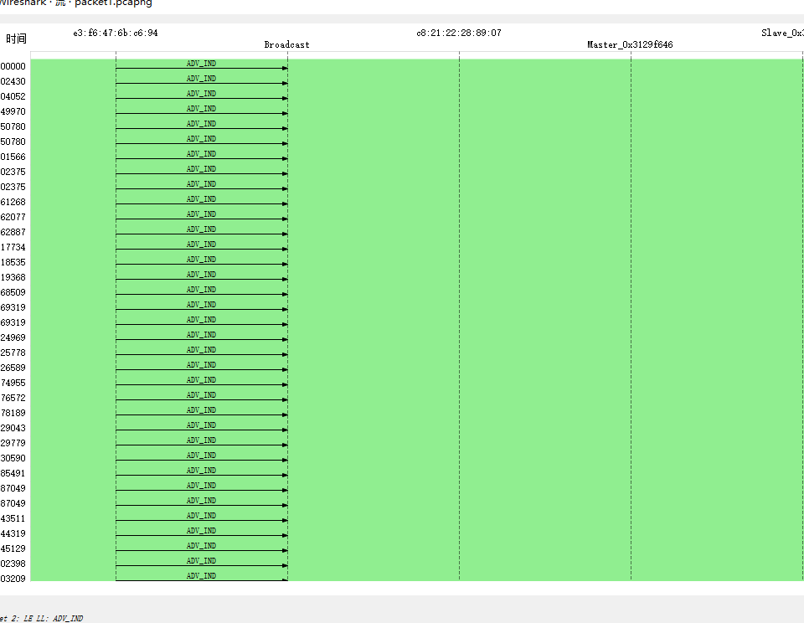Select the time entry 74955
The image size is (804, 623).
tap(13, 383)
